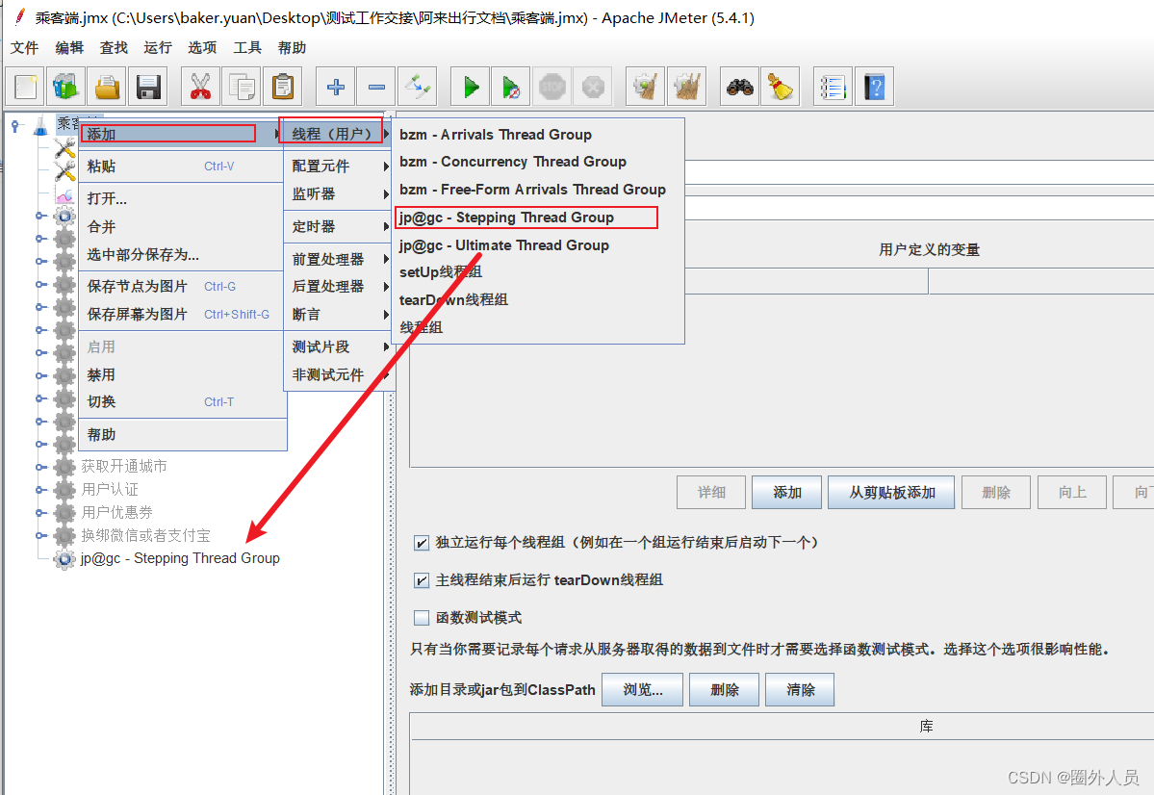Viewport: 1154px width, 795px height.
Task: Save the test plan with floppy icon
Action: (148, 87)
